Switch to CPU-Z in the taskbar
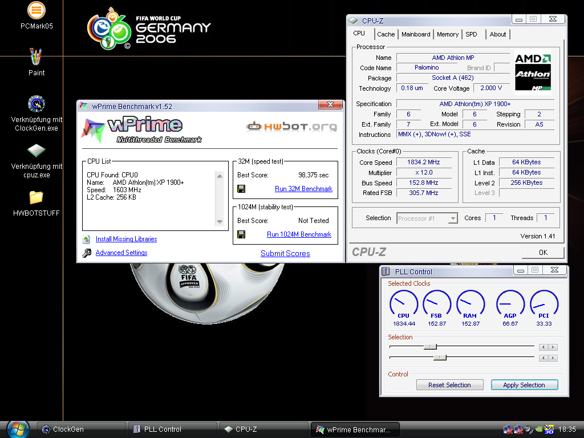Image resolution: width=584 pixels, height=438 pixels. pyautogui.click(x=264, y=429)
